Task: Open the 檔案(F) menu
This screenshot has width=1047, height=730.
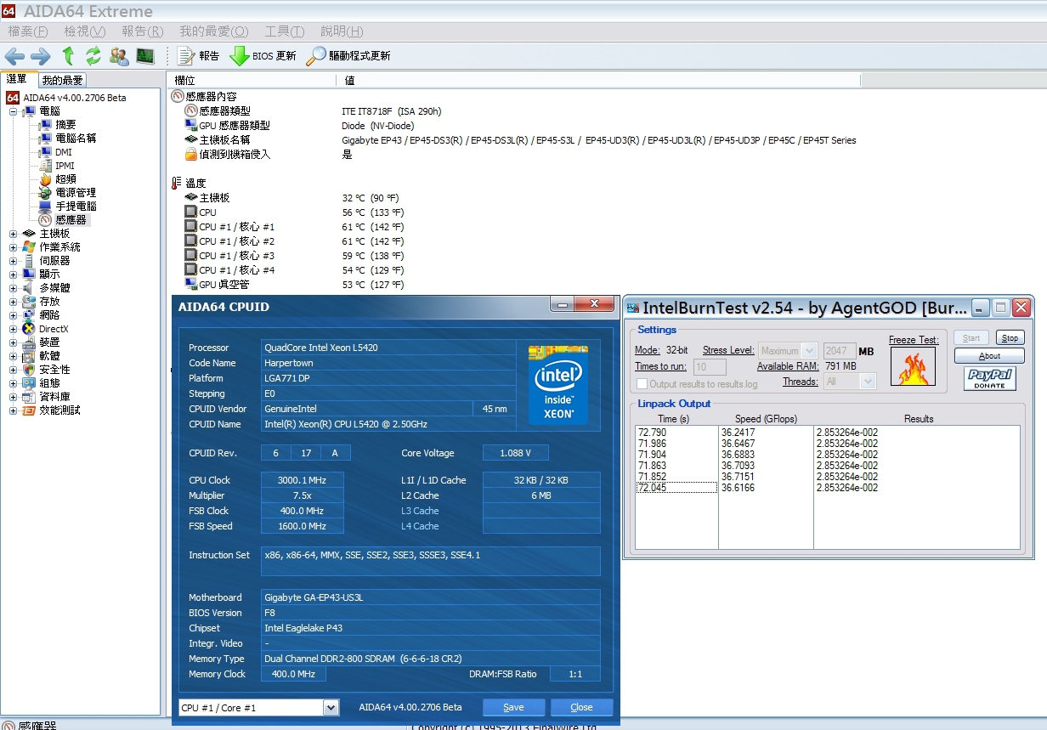Action: coord(27,31)
